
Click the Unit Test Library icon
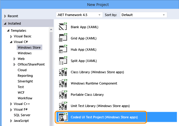[x=63, y=106]
